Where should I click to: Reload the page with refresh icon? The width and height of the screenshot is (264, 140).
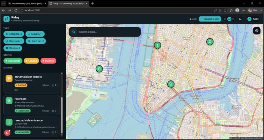(16, 10)
